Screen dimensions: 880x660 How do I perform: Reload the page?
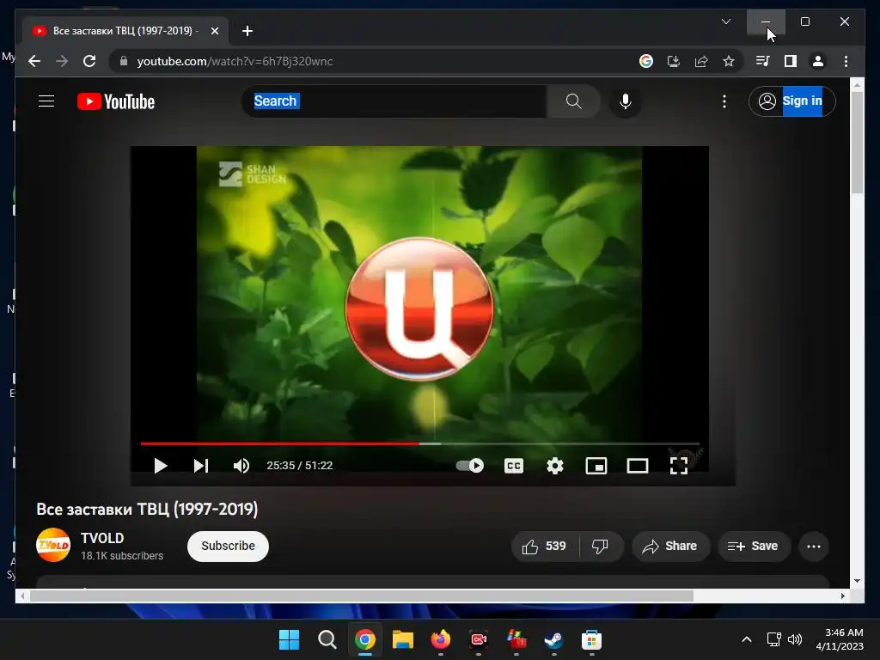pyautogui.click(x=89, y=61)
